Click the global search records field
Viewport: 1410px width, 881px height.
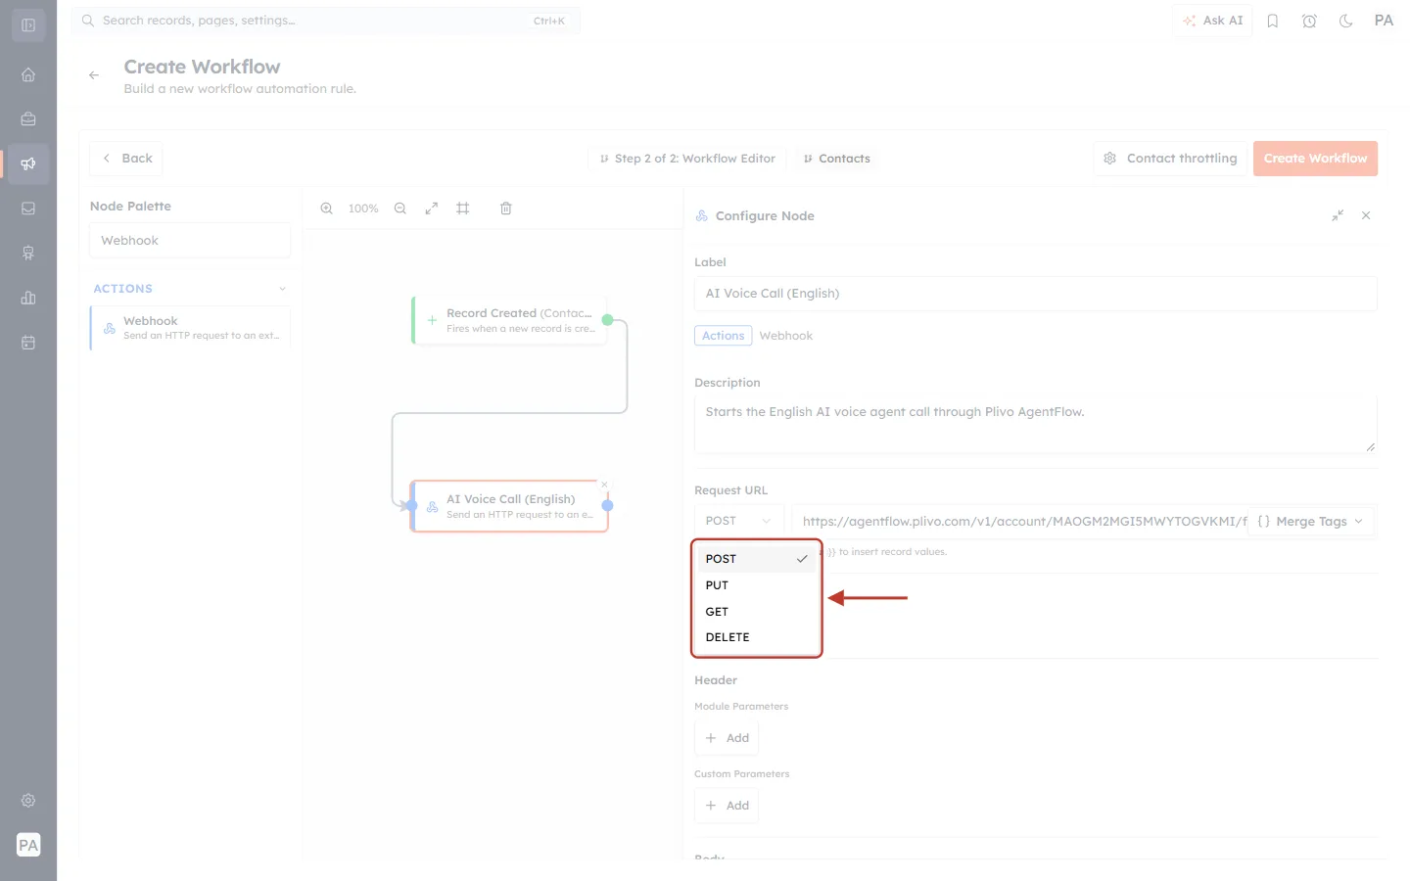[x=326, y=21]
